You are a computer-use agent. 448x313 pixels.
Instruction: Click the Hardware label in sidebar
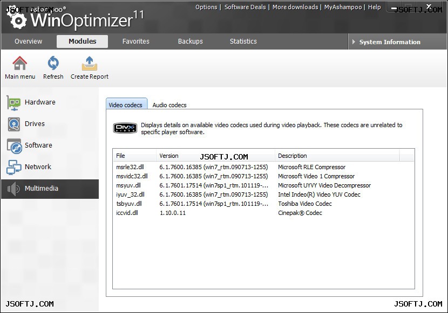pyautogui.click(x=40, y=102)
